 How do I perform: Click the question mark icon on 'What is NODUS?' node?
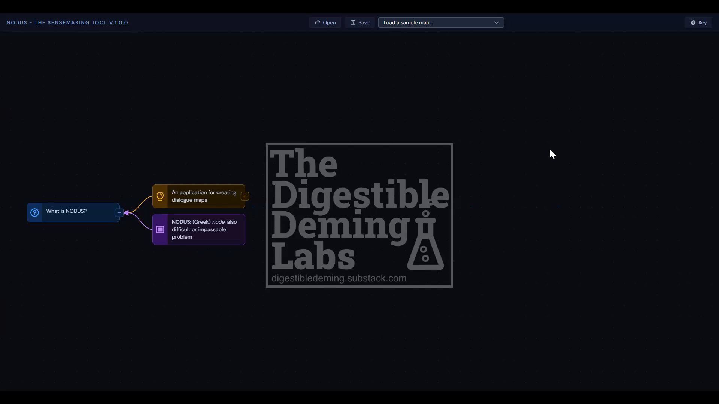(x=34, y=213)
